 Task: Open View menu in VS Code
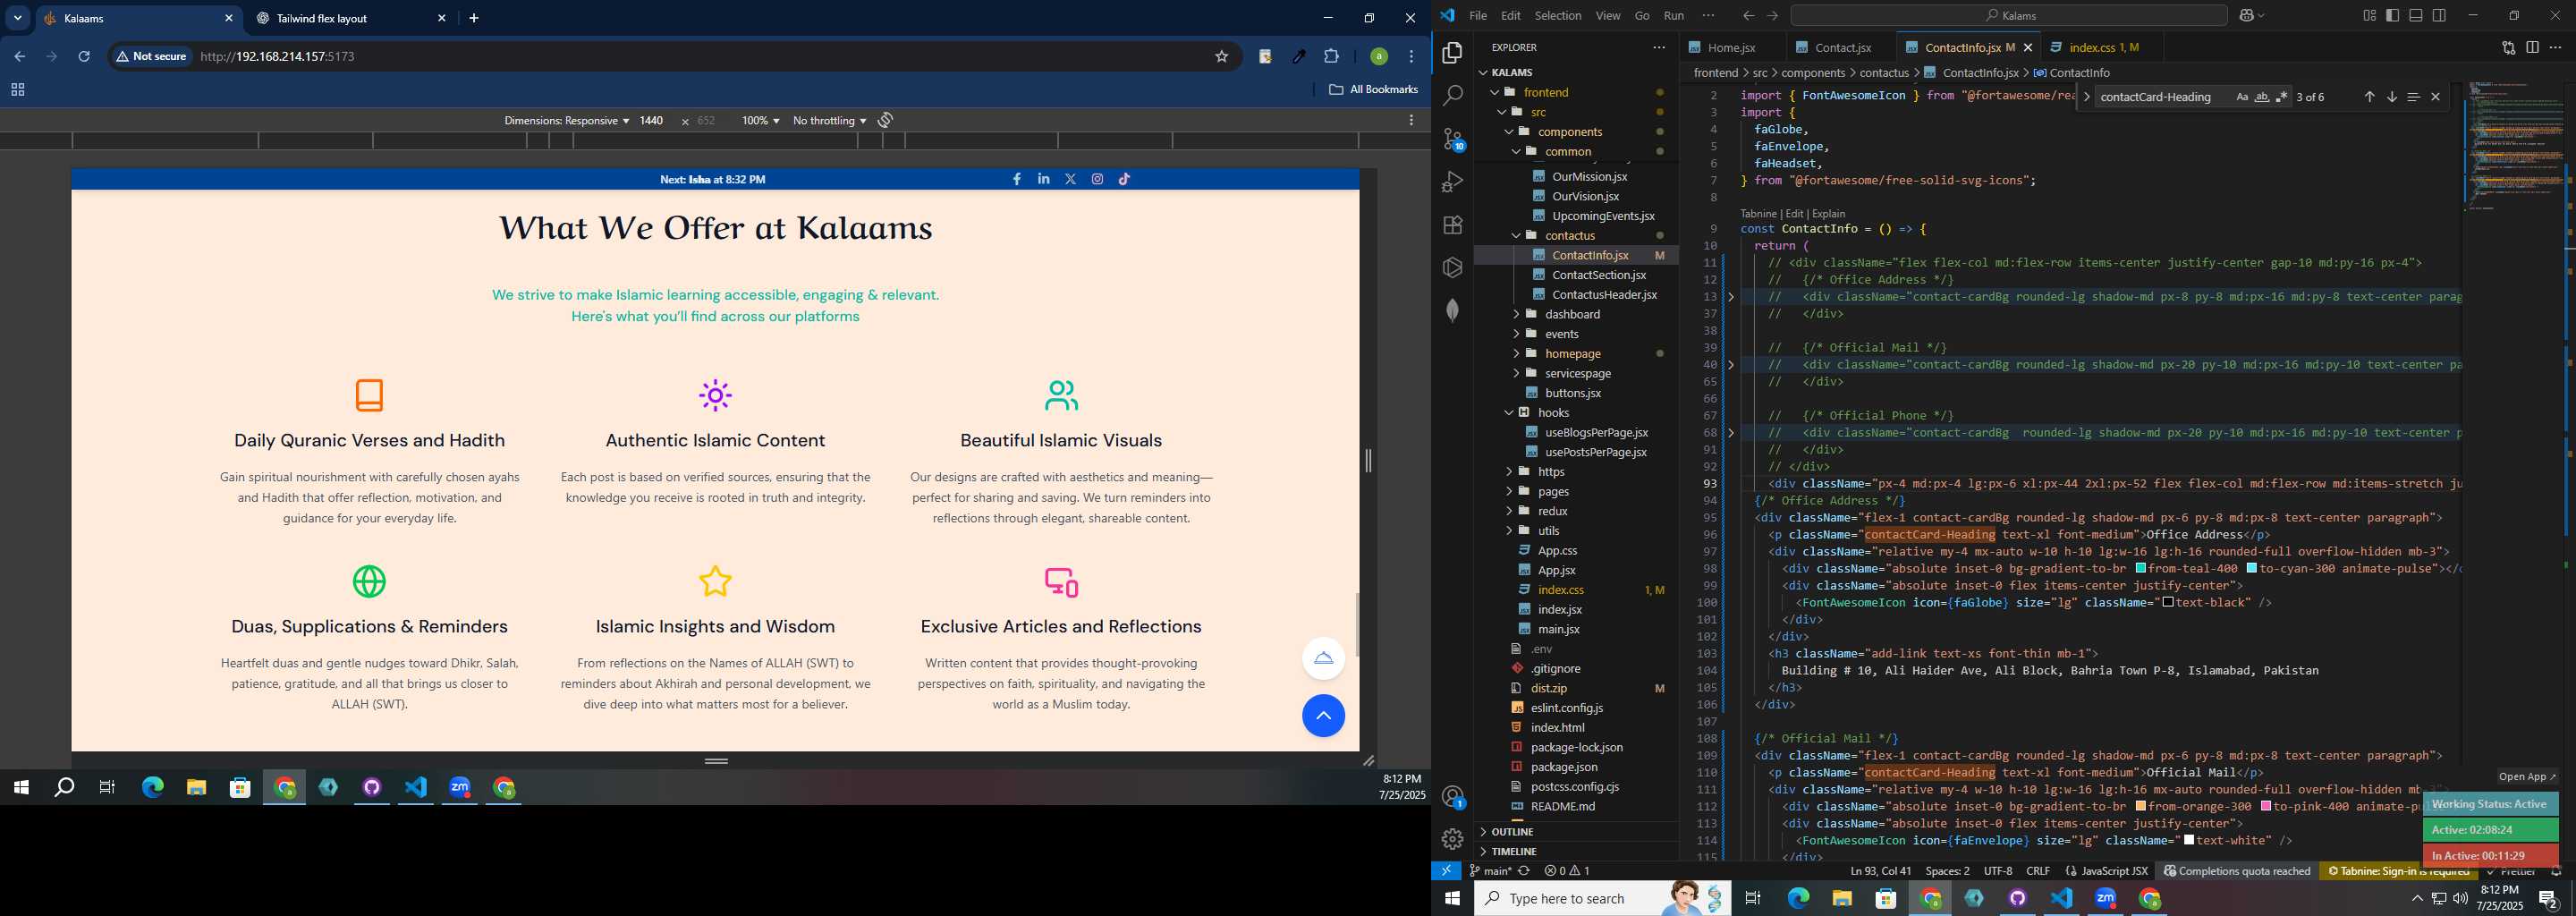click(1607, 15)
